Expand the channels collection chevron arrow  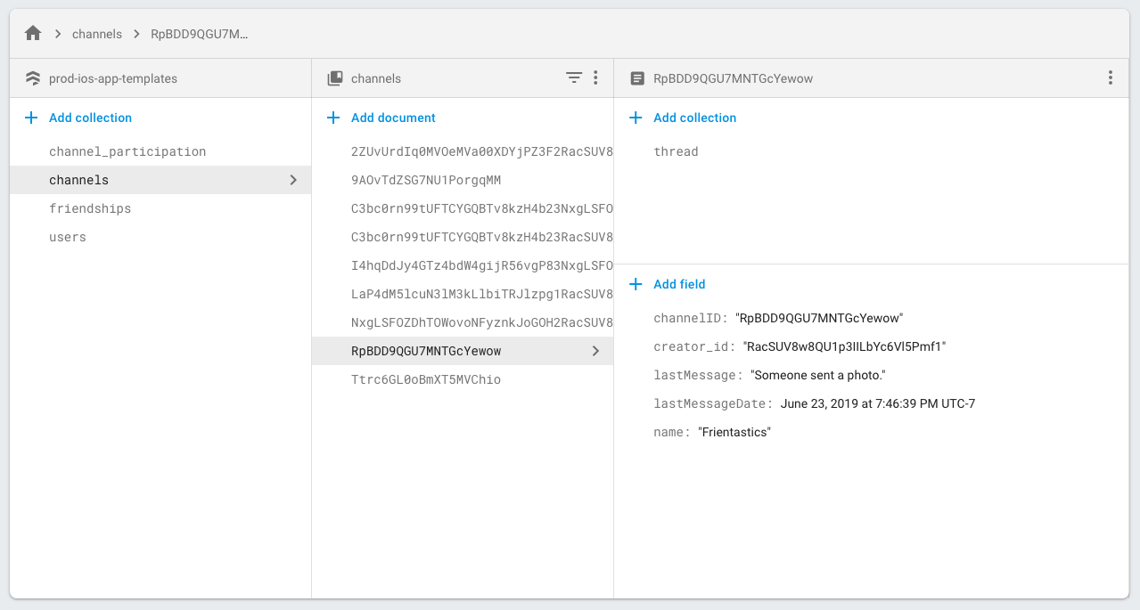click(x=293, y=180)
